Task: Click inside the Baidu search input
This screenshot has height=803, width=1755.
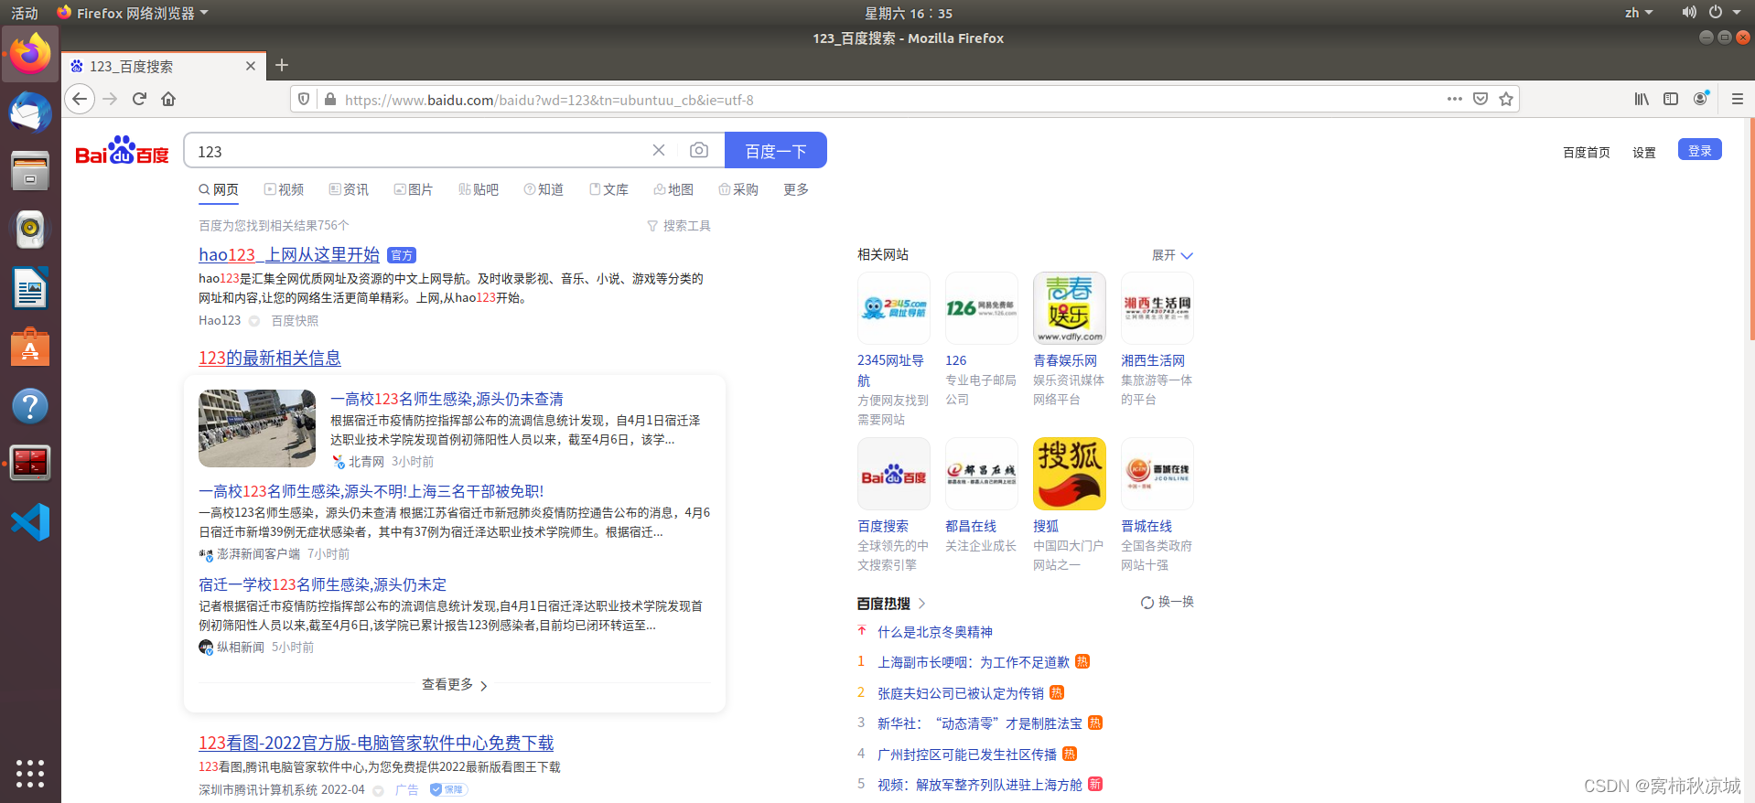Action: [x=416, y=151]
